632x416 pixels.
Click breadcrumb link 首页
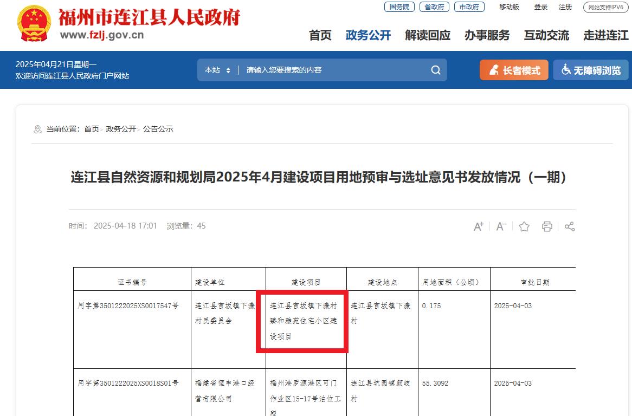click(92, 129)
